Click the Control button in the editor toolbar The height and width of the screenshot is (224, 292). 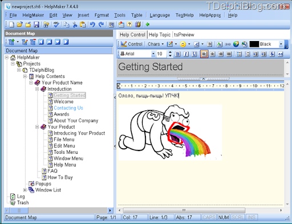tap(132, 44)
